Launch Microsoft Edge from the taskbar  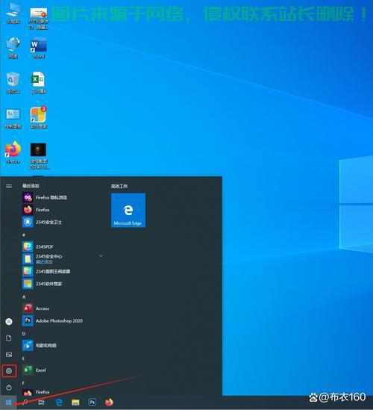[x=59, y=402]
